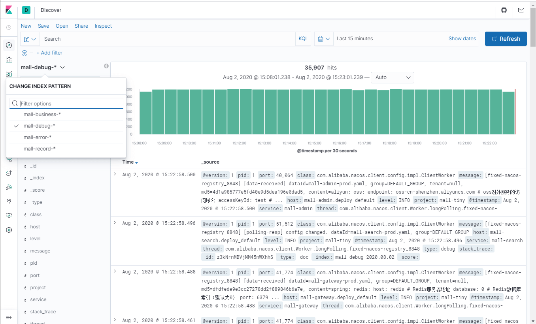Collapse the field sidebar arrow icon
Screen dimensions: 536x324
pyautogui.click(x=106, y=66)
